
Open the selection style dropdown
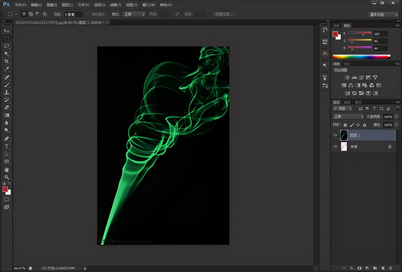click(x=134, y=14)
